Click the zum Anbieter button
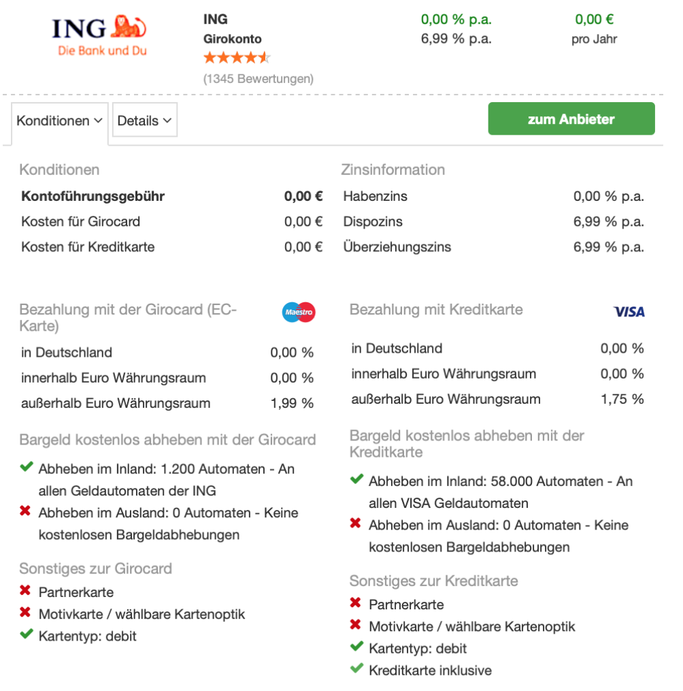 coord(571,119)
